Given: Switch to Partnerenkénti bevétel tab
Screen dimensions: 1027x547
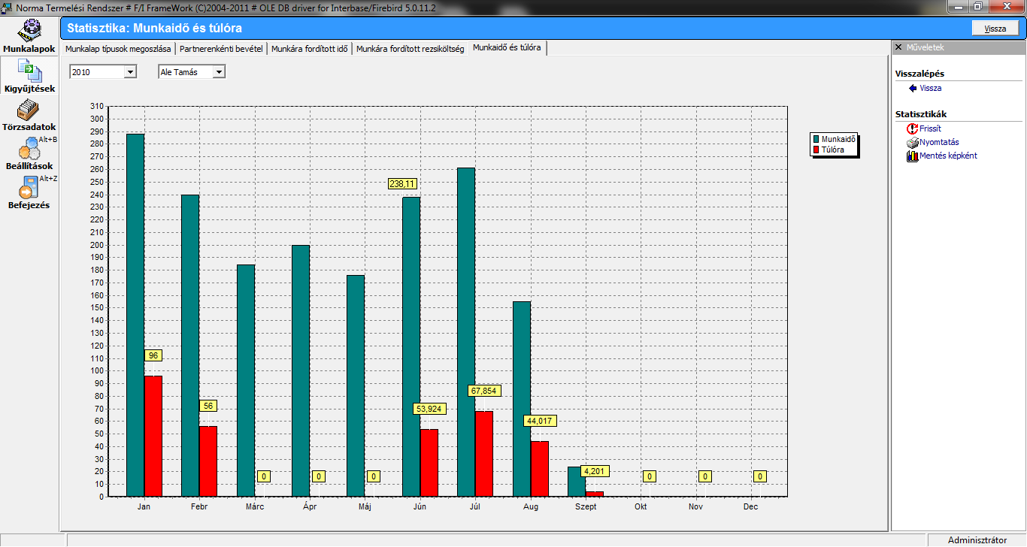Looking at the screenshot, I should click(221, 49).
